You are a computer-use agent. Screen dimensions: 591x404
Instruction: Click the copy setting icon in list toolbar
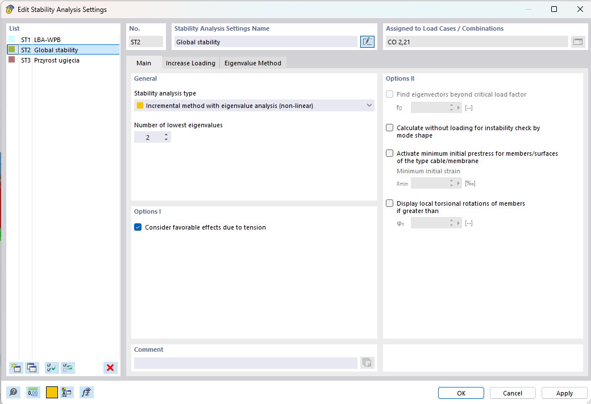point(32,368)
